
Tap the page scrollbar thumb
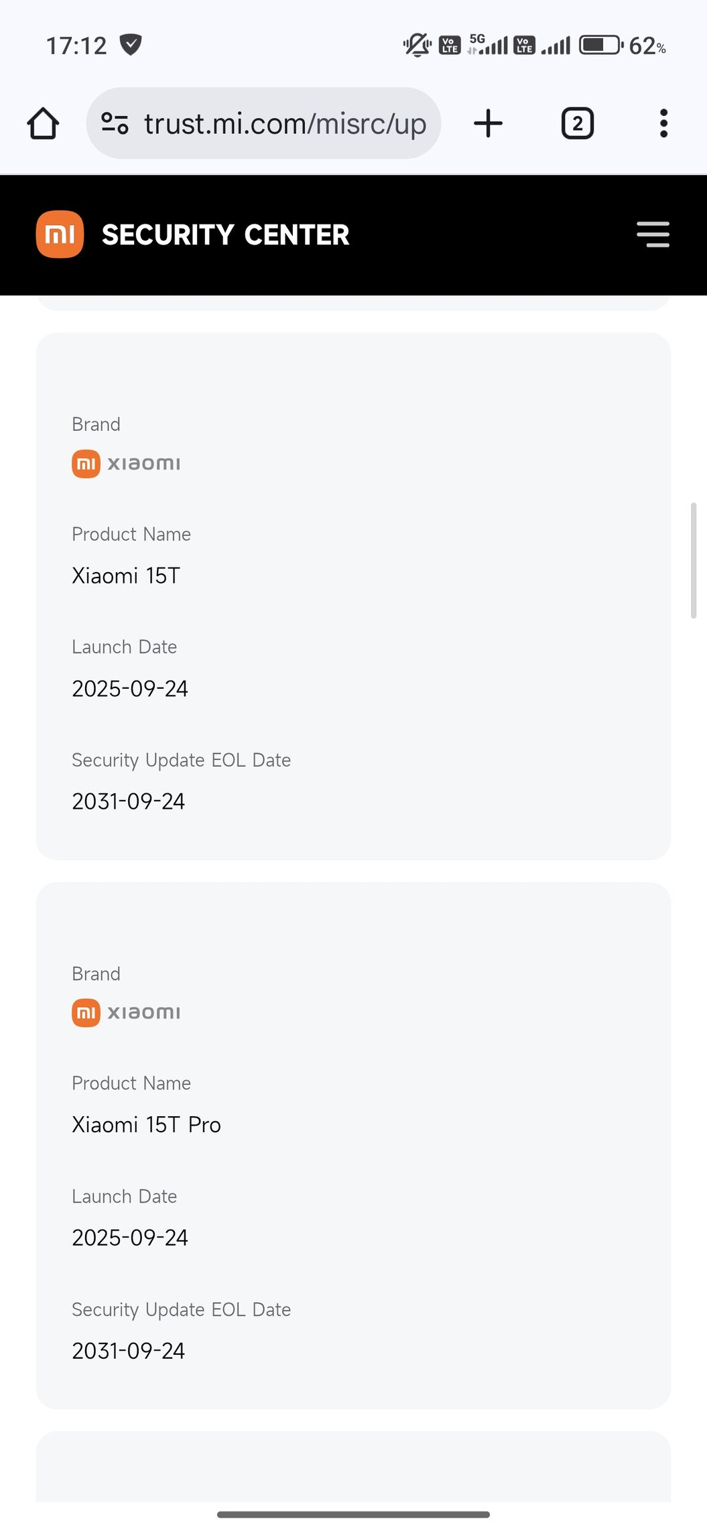pyautogui.click(x=694, y=560)
